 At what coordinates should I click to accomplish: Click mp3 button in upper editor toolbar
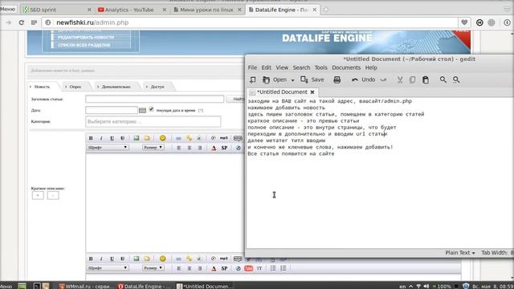(223, 138)
